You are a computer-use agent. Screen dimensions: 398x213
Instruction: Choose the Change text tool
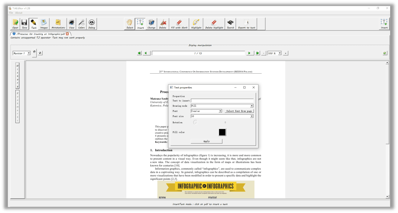(x=151, y=24)
